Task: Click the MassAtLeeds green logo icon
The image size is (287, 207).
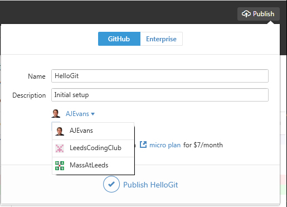Action: coord(60,166)
